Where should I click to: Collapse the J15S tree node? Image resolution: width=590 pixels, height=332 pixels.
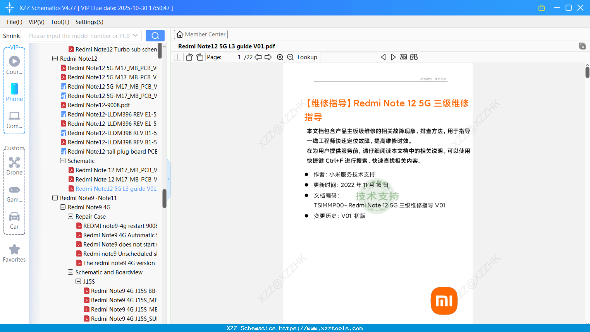click(78, 281)
